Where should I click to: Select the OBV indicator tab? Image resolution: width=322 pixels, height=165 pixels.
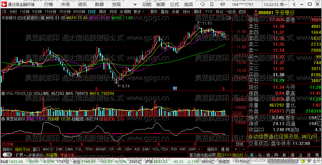(128, 149)
